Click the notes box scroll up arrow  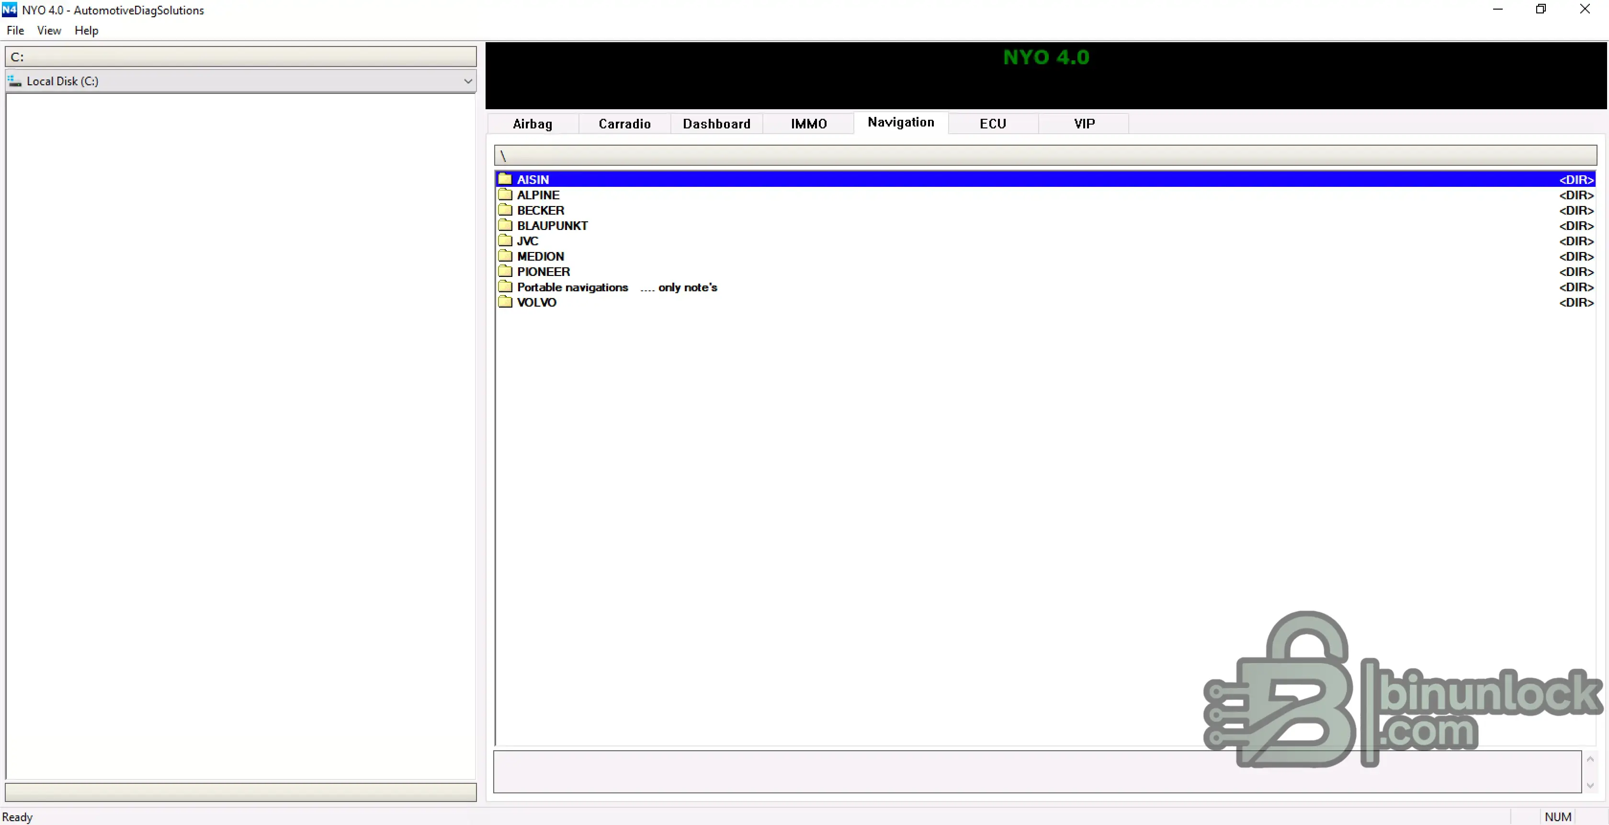(1590, 759)
